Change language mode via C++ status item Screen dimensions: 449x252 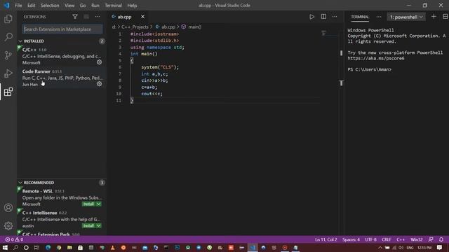coord(401,239)
